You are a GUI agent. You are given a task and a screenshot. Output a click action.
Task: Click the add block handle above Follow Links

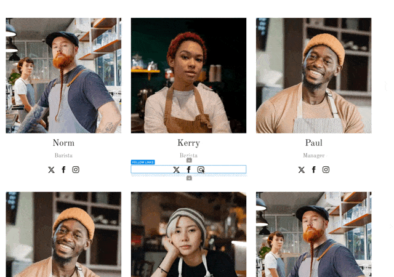click(189, 160)
